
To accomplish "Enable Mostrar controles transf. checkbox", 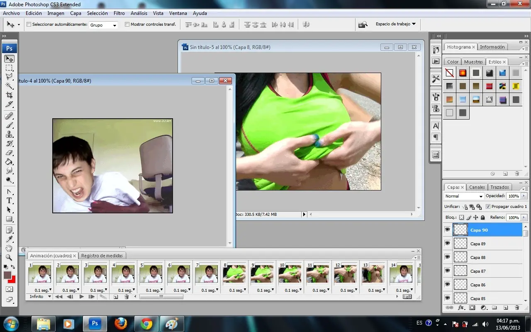I will point(127,24).
